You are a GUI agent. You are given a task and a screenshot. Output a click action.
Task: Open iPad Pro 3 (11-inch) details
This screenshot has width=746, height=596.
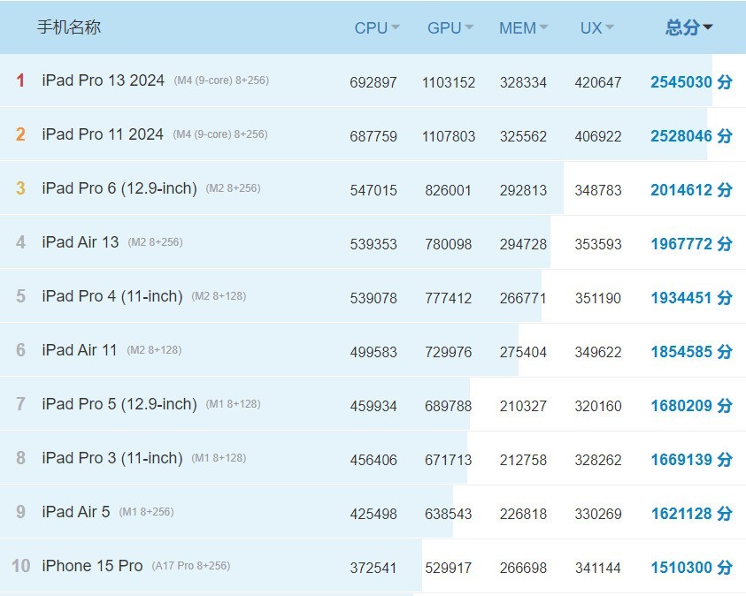(x=112, y=458)
